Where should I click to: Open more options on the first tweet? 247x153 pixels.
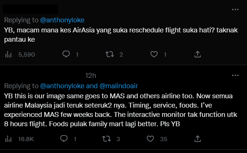click(x=235, y=9)
